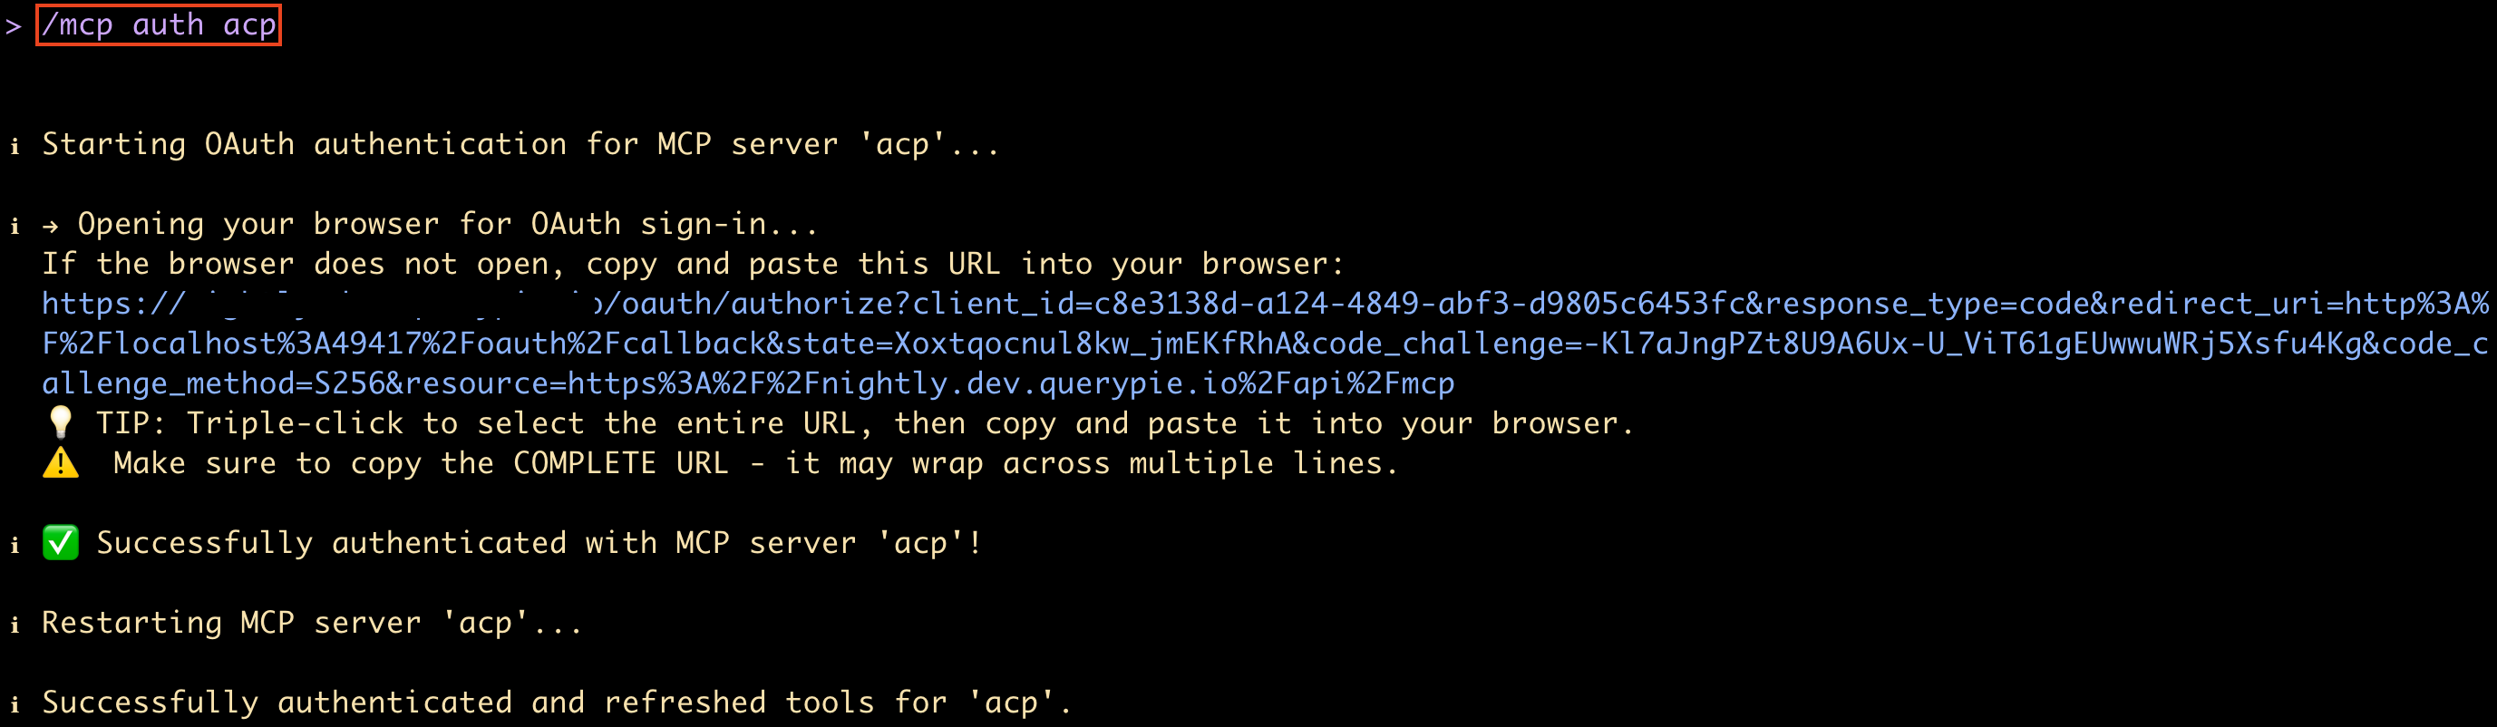This screenshot has width=2497, height=727.
Task: Click the info icon beside Restarting MCP server
Action: [x=15, y=625]
